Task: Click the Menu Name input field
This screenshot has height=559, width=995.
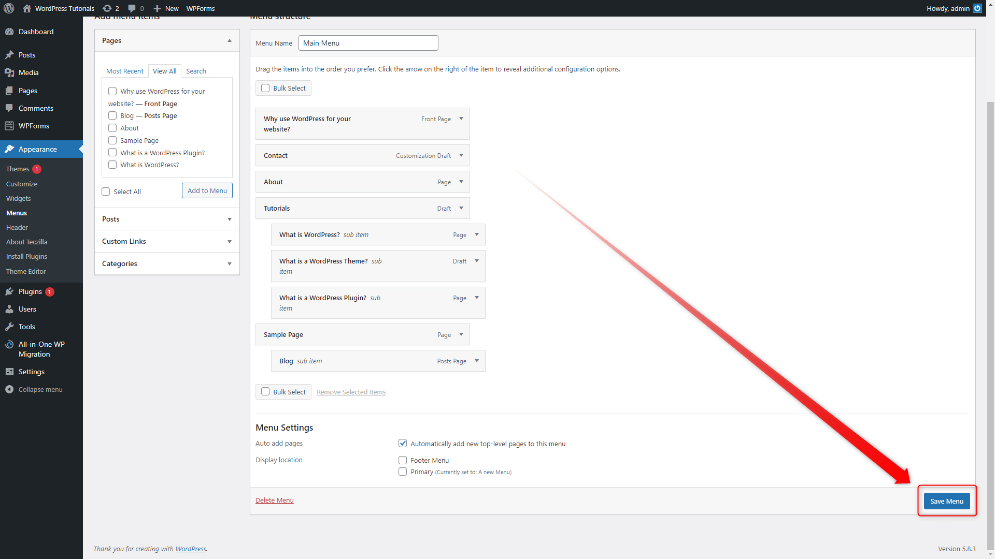Action: (x=368, y=43)
